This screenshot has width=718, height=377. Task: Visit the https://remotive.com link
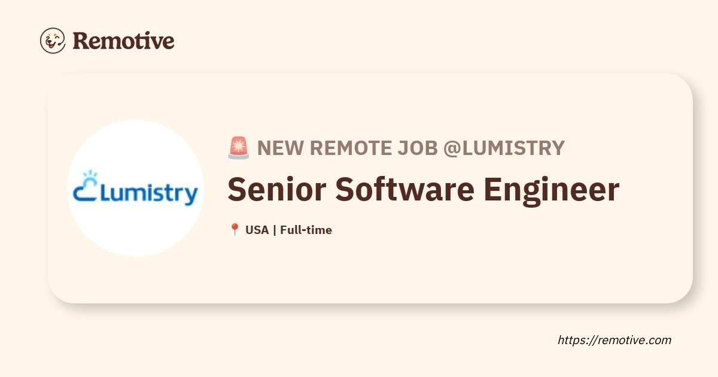point(614,340)
